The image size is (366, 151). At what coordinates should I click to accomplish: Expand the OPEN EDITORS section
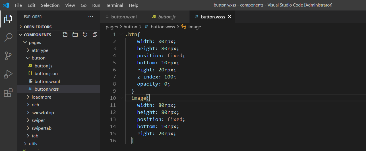[58, 27]
